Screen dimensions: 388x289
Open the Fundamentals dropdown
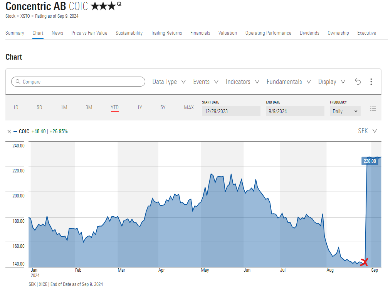(x=289, y=82)
